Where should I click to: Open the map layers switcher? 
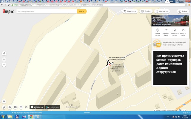[x=4, y=101]
